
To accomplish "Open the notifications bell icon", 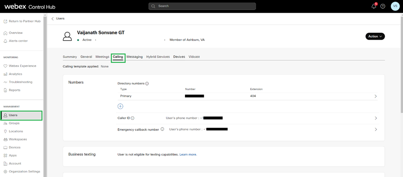I will pyautogui.click(x=374, y=7).
